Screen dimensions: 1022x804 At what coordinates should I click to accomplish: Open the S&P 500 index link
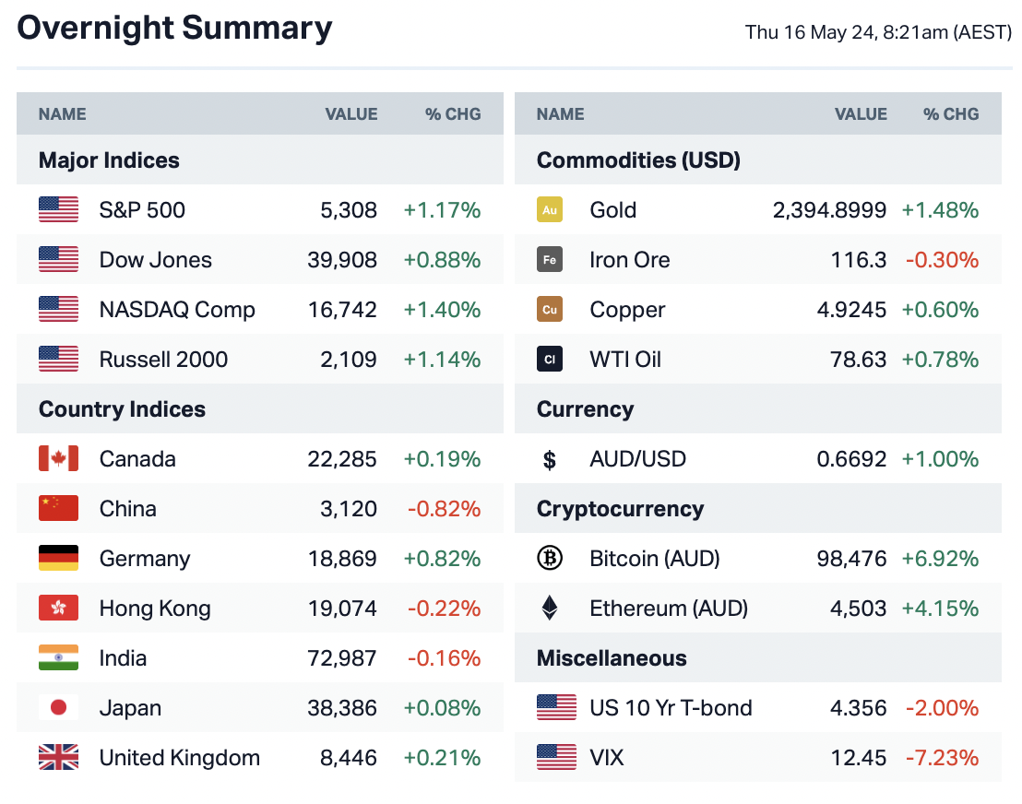click(x=142, y=210)
